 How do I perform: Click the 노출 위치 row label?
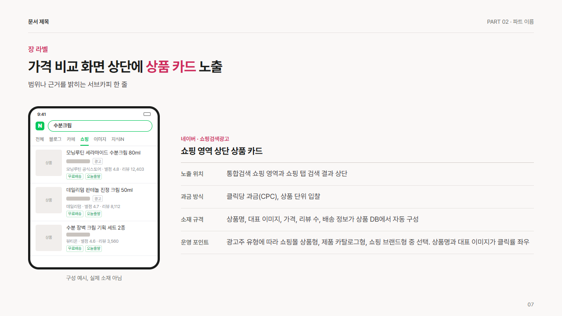[x=192, y=174]
